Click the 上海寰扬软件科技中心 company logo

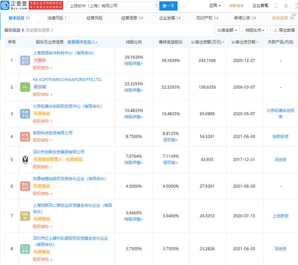tap(25, 61)
